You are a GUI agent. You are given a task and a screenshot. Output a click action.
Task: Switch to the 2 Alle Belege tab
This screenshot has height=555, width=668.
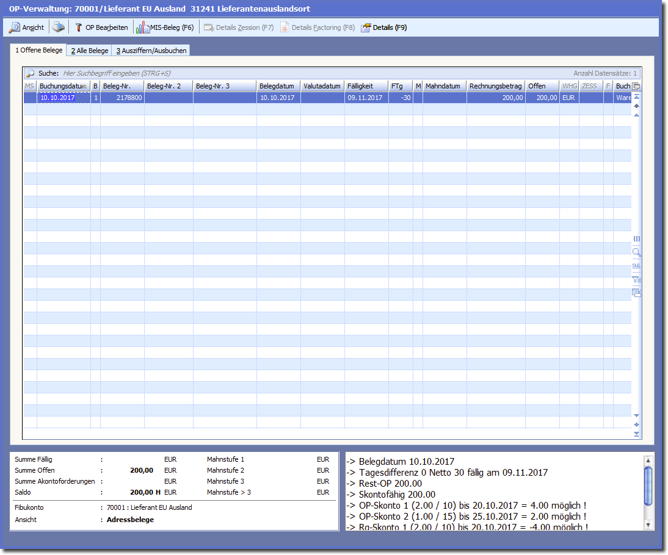(89, 51)
